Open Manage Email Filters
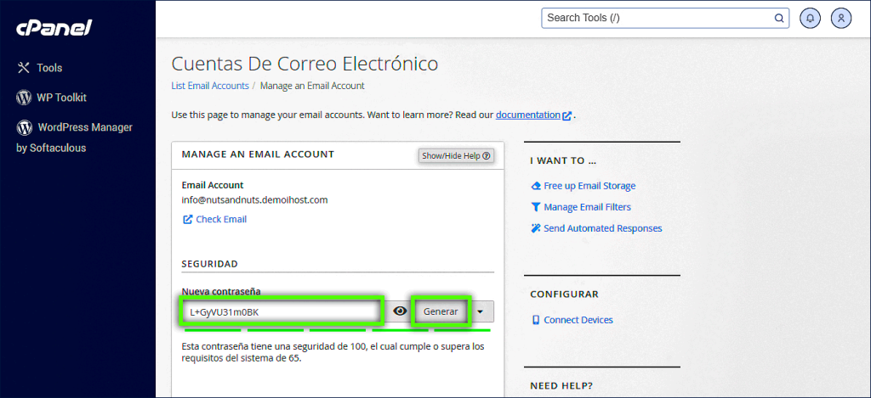This screenshot has height=398, width=871. [587, 207]
